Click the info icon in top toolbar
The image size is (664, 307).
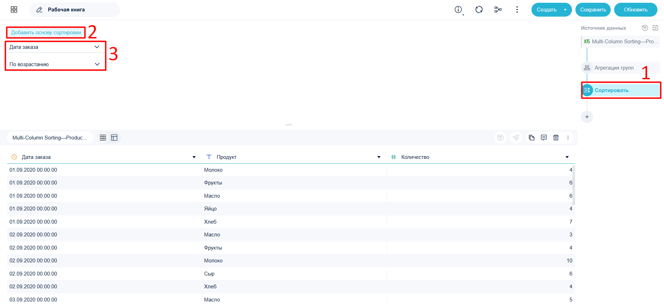(458, 10)
